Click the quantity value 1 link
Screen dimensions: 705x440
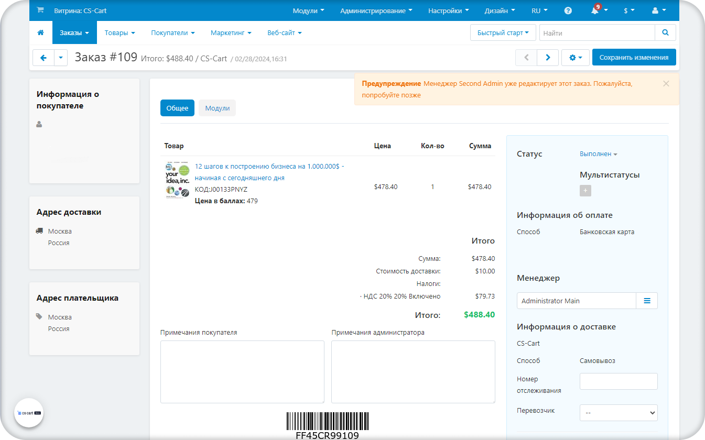click(x=432, y=187)
